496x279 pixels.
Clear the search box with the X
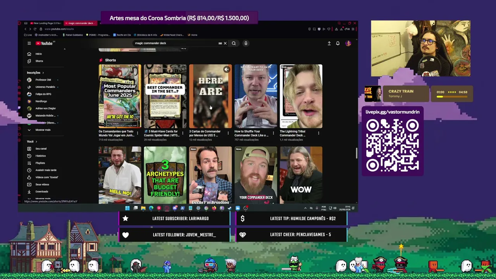click(x=225, y=43)
